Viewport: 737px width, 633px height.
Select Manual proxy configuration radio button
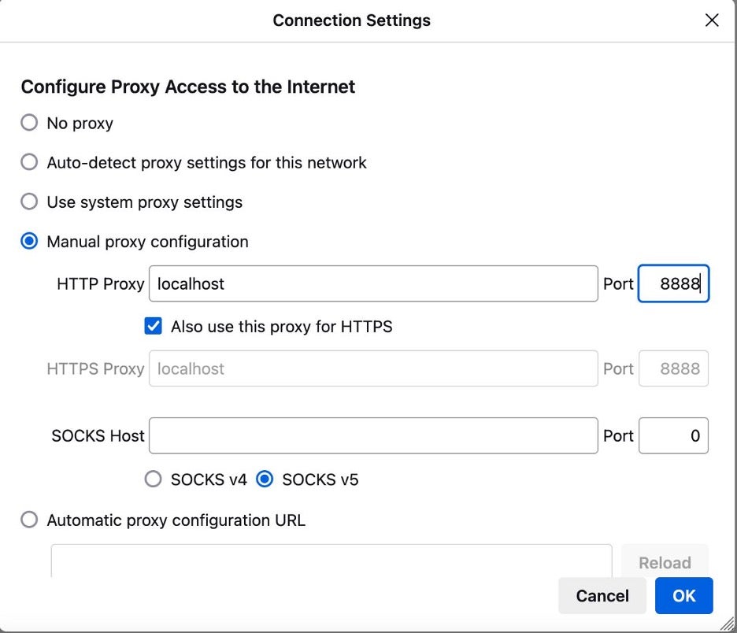pos(29,241)
